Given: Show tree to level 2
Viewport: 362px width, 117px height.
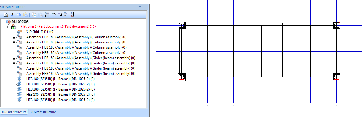Looking at the screenshot, I should [53, 14].
